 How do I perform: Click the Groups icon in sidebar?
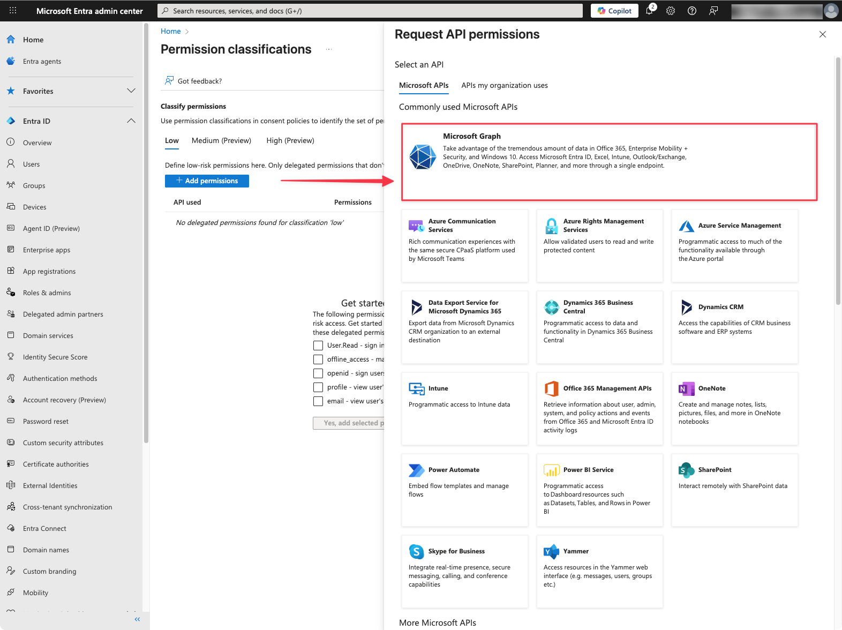tap(11, 185)
